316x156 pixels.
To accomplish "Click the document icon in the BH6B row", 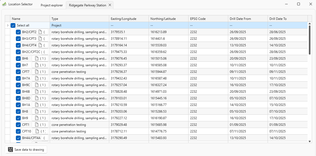I will coord(37,92).
